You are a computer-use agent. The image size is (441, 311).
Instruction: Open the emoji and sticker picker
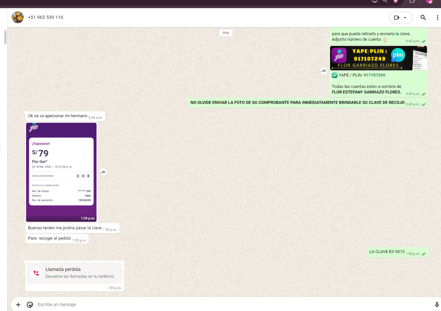coord(30,304)
